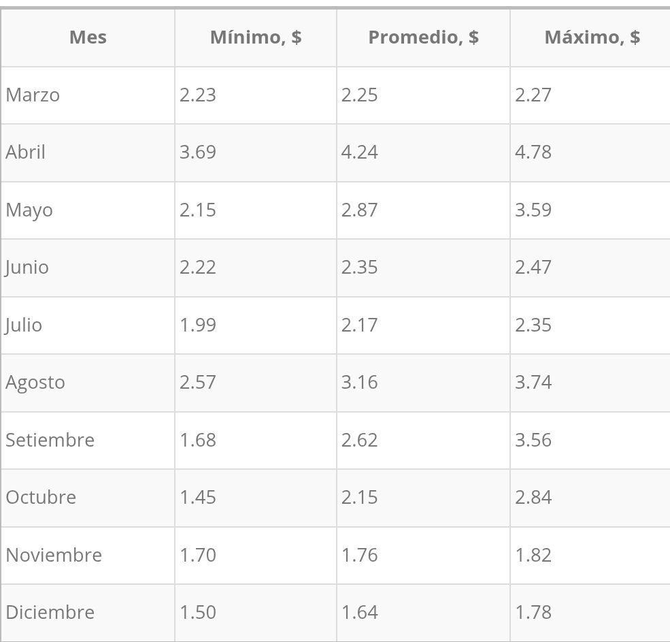Image resolution: width=670 pixels, height=642 pixels.
Task: Select the Marzo row label
Action: click(33, 95)
